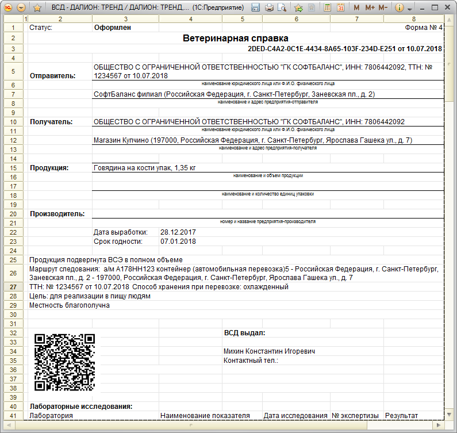This screenshot has width=457, height=433.
Task: Click 'СофтБаланс филиал' sender address line
Action: pyautogui.click(x=234, y=94)
